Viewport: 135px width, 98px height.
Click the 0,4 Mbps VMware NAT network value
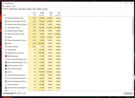click(58, 34)
